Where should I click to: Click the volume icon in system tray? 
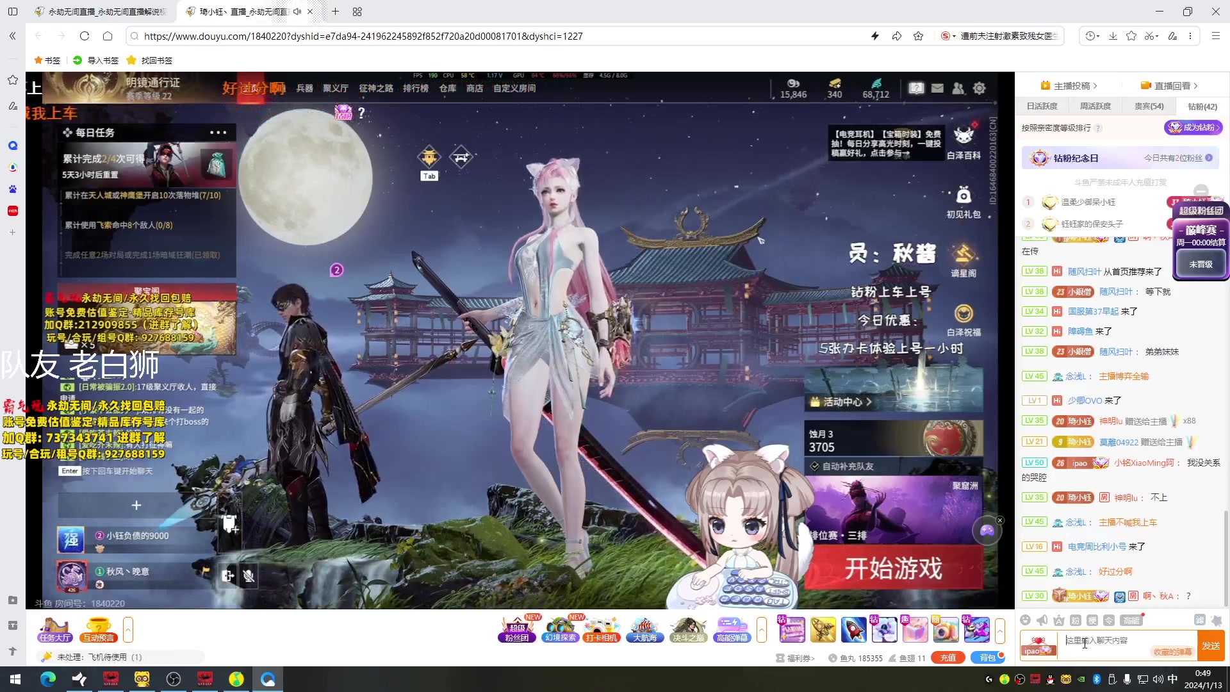pos(1158,679)
